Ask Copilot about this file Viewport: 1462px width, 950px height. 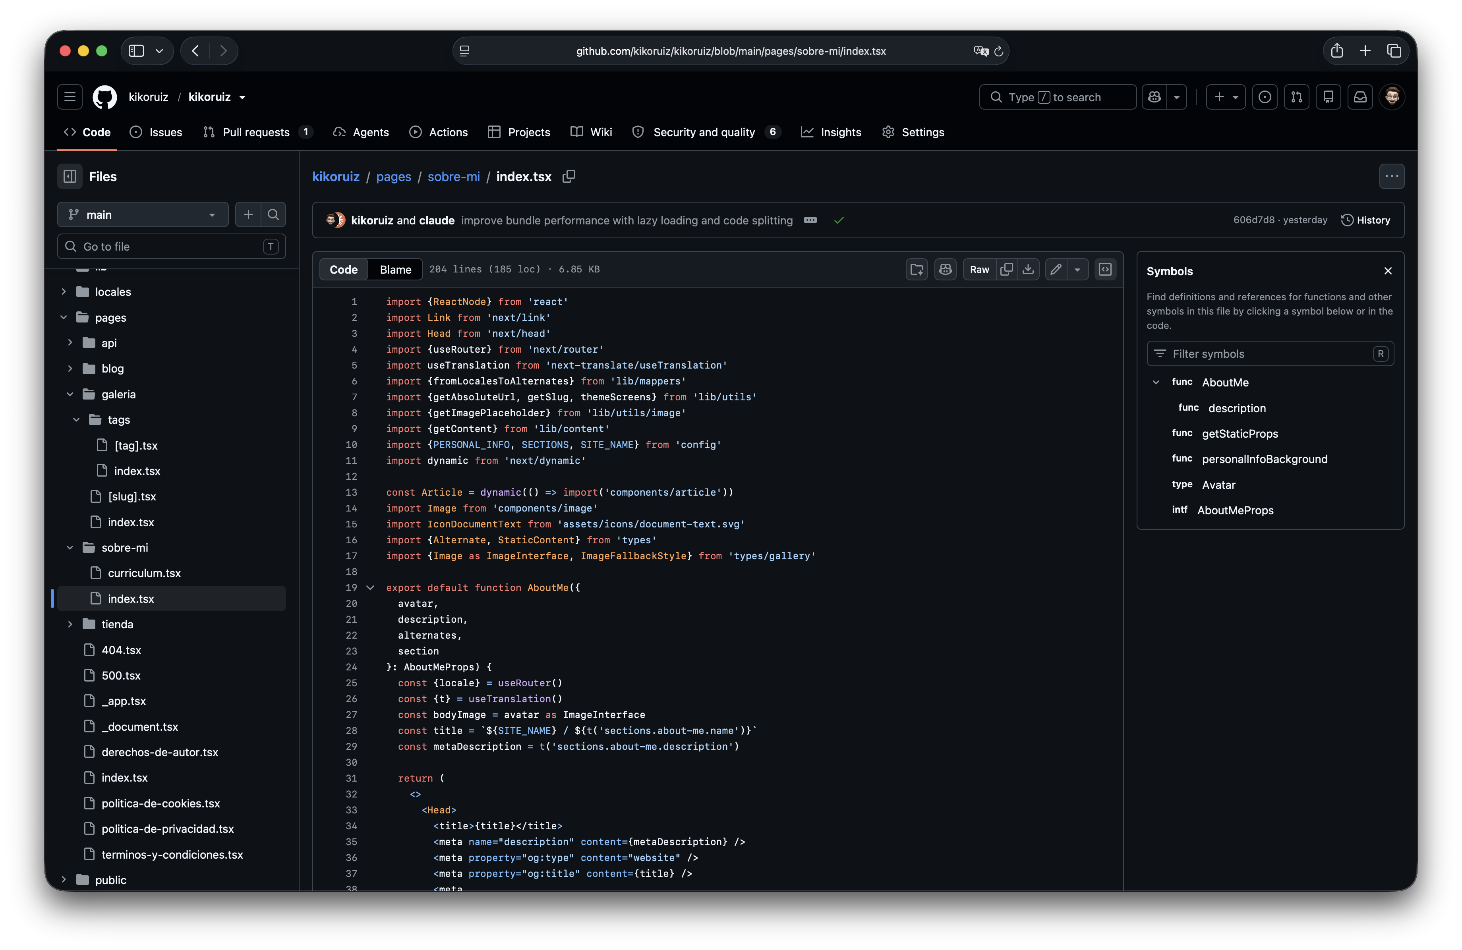pos(946,269)
